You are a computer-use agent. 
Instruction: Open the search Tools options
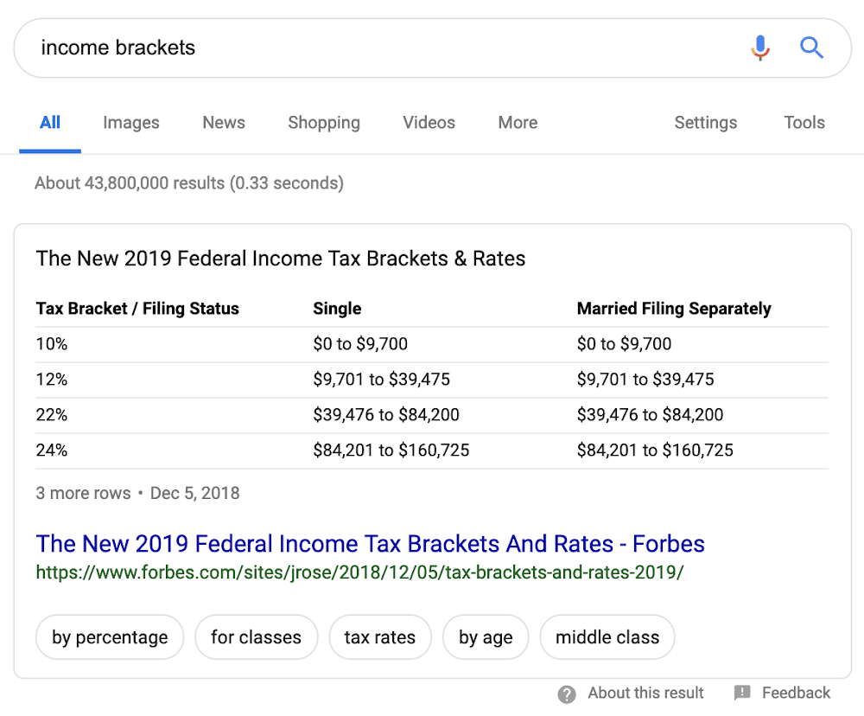pos(804,123)
